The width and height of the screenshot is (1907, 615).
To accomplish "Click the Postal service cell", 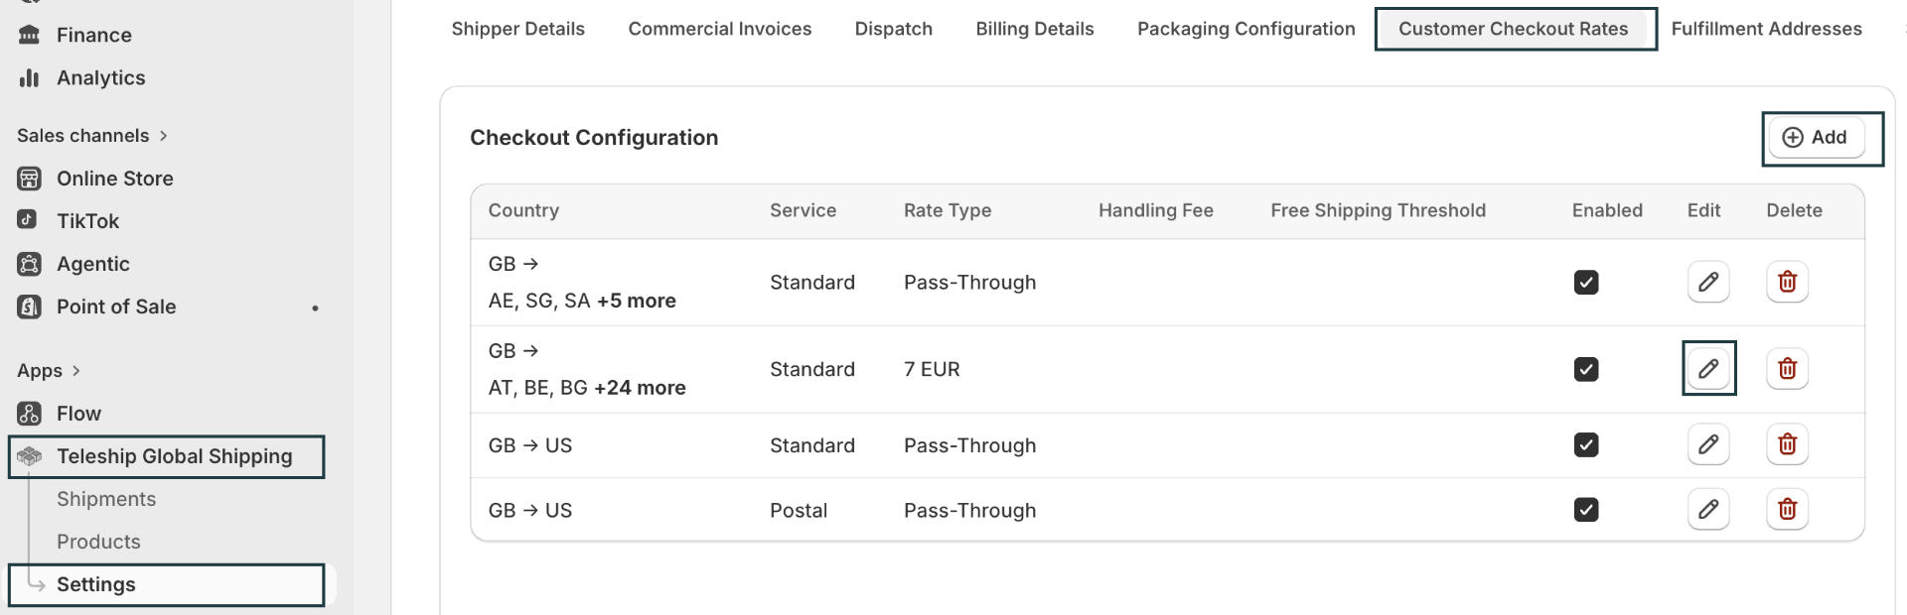I will 799,510.
